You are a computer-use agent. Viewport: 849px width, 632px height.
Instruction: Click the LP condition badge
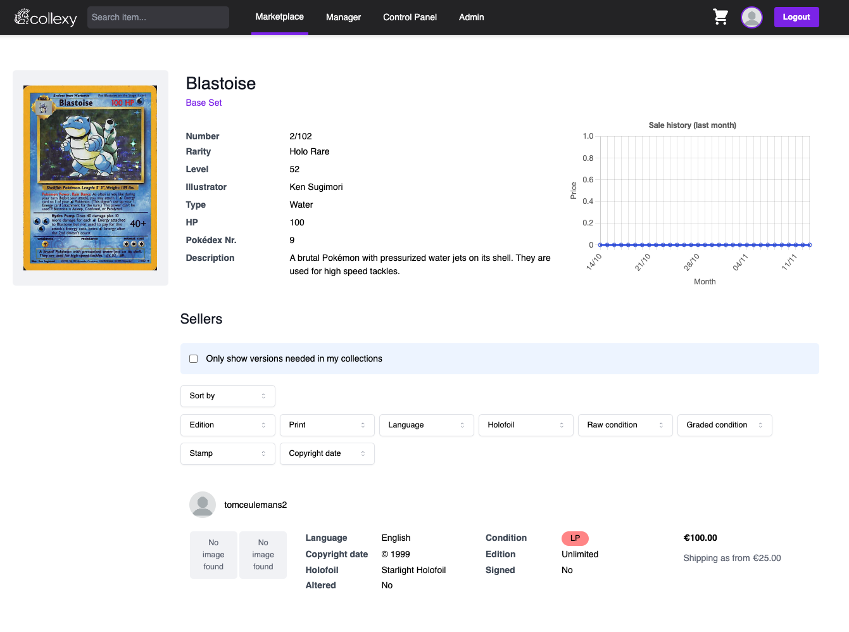click(x=575, y=538)
